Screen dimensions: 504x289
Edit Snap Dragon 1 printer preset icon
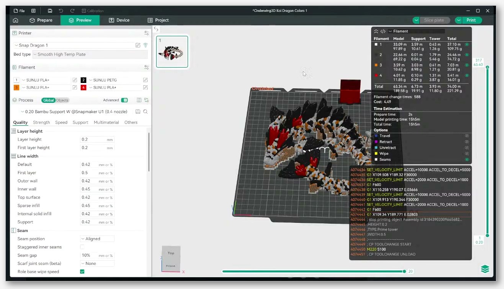coord(138,45)
